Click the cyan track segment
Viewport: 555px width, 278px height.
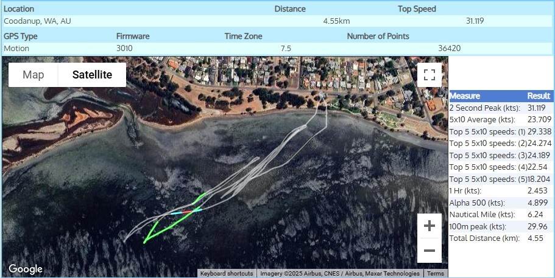pos(175,214)
